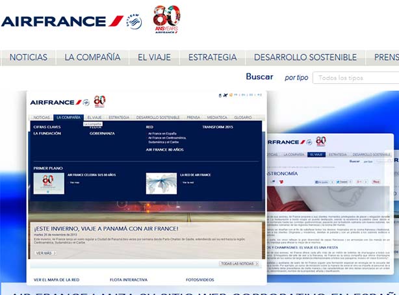Open FOTOS/VIDEOS link in the preview
The width and height of the screenshot is (399, 295).
tap(199, 279)
